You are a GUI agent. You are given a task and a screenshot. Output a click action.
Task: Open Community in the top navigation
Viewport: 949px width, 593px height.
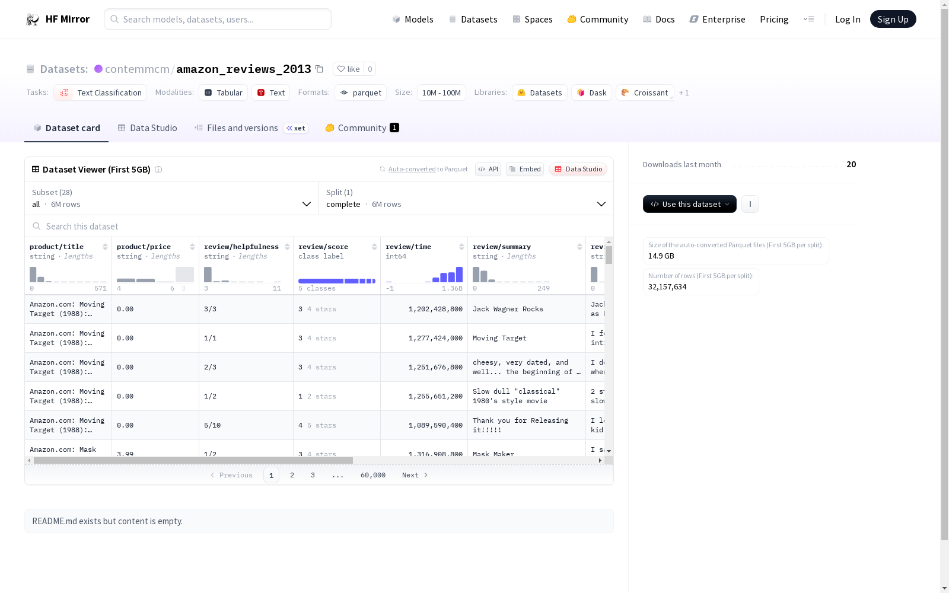pyautogui.click(x=598, y=19)
